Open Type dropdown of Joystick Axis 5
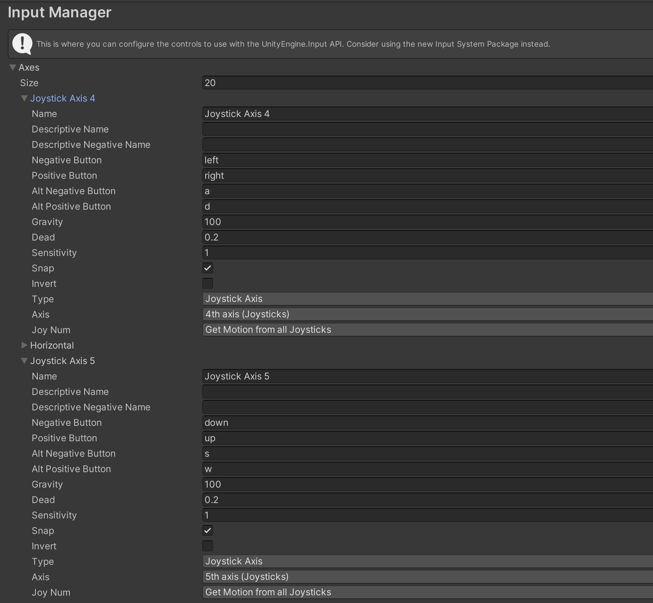The image size is (653, 603). click(427, 561)
